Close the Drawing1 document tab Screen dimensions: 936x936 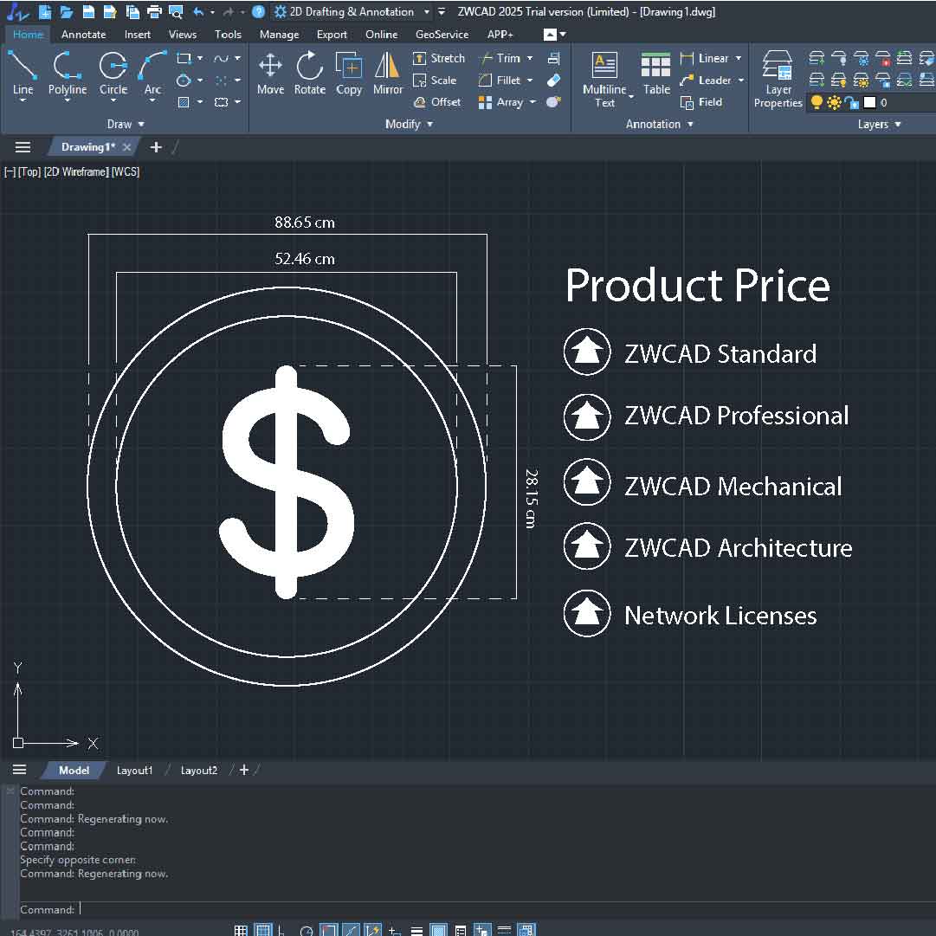pos(126,147)
